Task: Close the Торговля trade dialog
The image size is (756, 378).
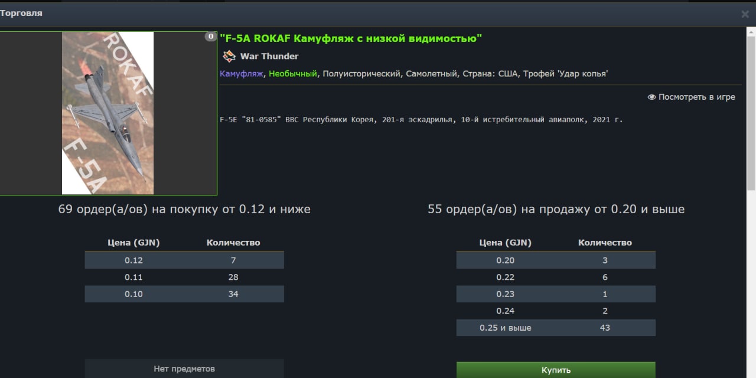Action: (745, 14)
